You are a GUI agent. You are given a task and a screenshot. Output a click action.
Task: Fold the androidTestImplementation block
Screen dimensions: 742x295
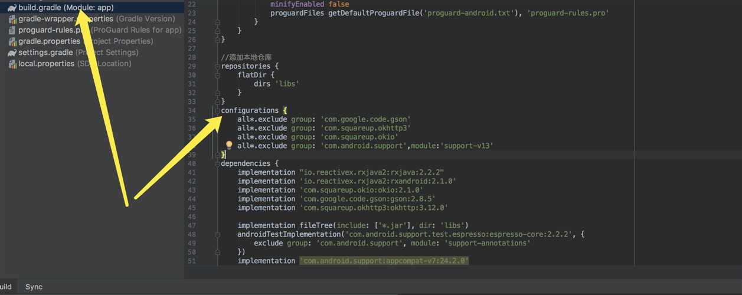pyautogui.click(x=217, y=234)
